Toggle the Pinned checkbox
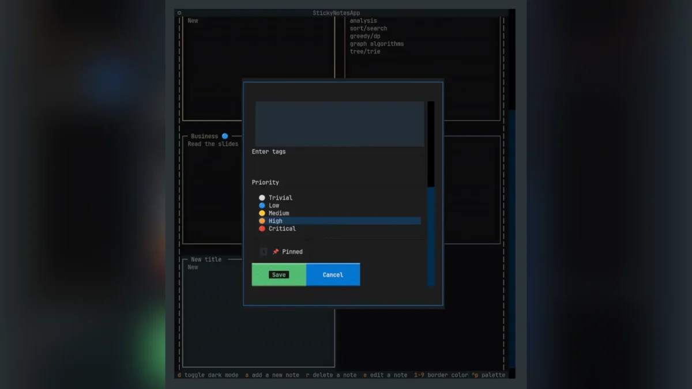The image size is (692, 389). coord(264,251)
